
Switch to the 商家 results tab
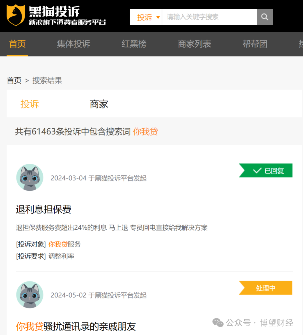tap(99, 104)
